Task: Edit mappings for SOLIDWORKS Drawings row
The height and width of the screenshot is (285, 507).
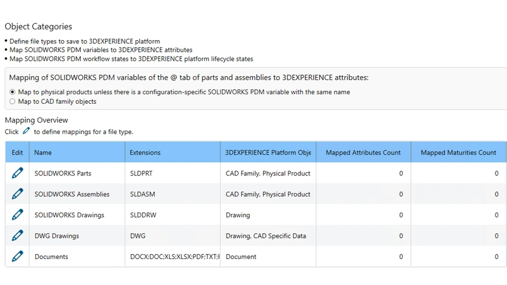Action: point(17,215)
